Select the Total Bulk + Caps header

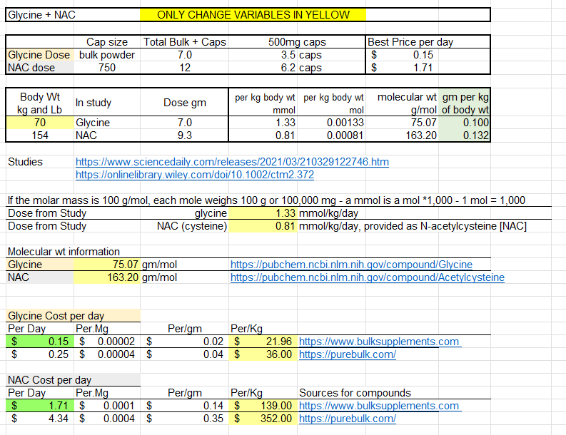184,42
